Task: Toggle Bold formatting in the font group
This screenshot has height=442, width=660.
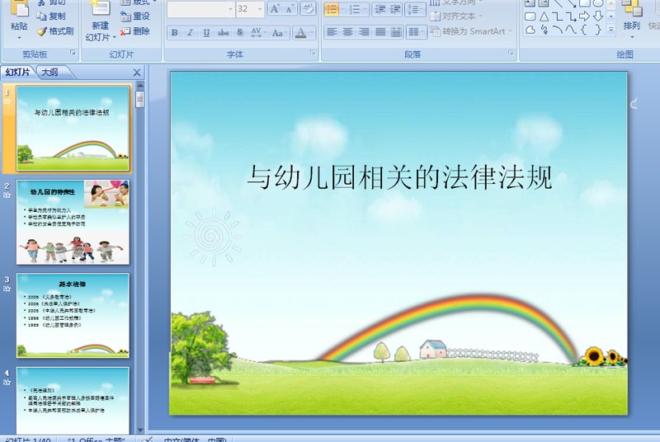Action: pos(174,32)
